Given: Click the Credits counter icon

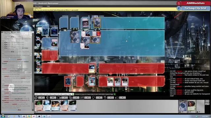Looking at the screenshot, I should [47, 98].
